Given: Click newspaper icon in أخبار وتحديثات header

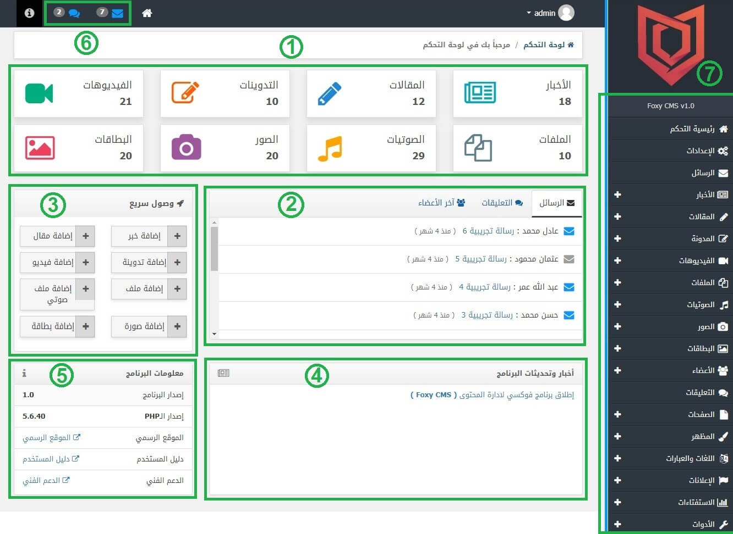Looking at the screenshot, I should tap(223, 373).
